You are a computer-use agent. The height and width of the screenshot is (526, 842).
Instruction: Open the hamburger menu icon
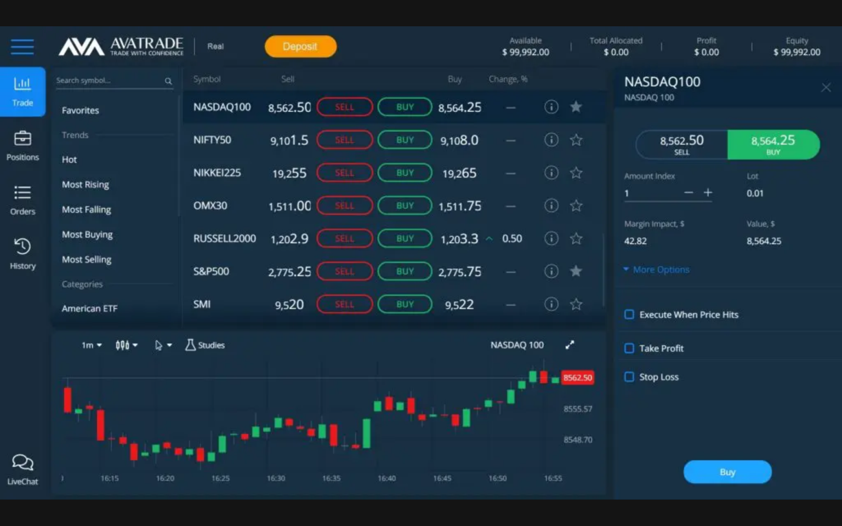click(x=22, y=47)
